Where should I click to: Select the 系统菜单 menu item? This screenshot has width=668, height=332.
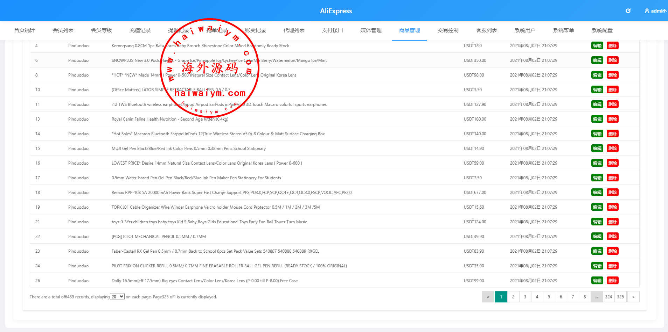(564, 30)
